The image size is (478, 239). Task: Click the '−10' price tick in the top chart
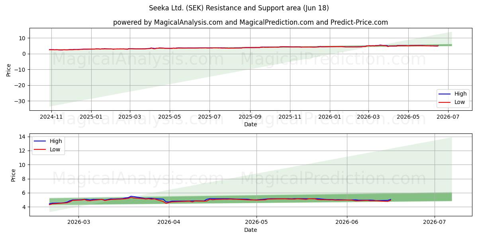(21, 70)
